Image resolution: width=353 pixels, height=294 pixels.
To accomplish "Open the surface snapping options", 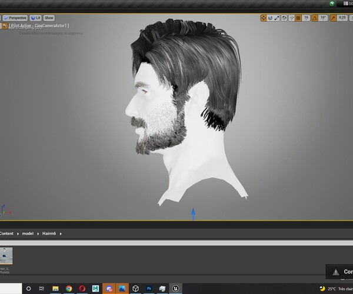I will coord(292,18).
